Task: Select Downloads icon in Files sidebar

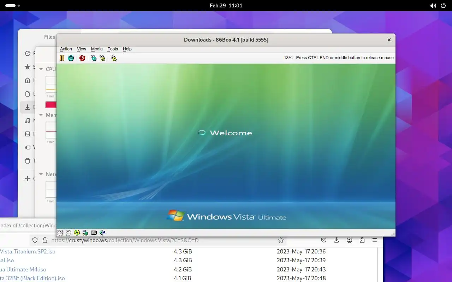Action: pyautogui.click(x=28, y=107)
